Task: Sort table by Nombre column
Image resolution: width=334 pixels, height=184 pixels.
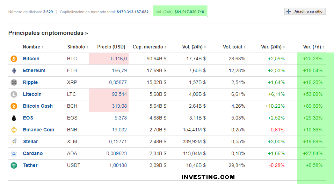Action: click(x=33, y=47)
